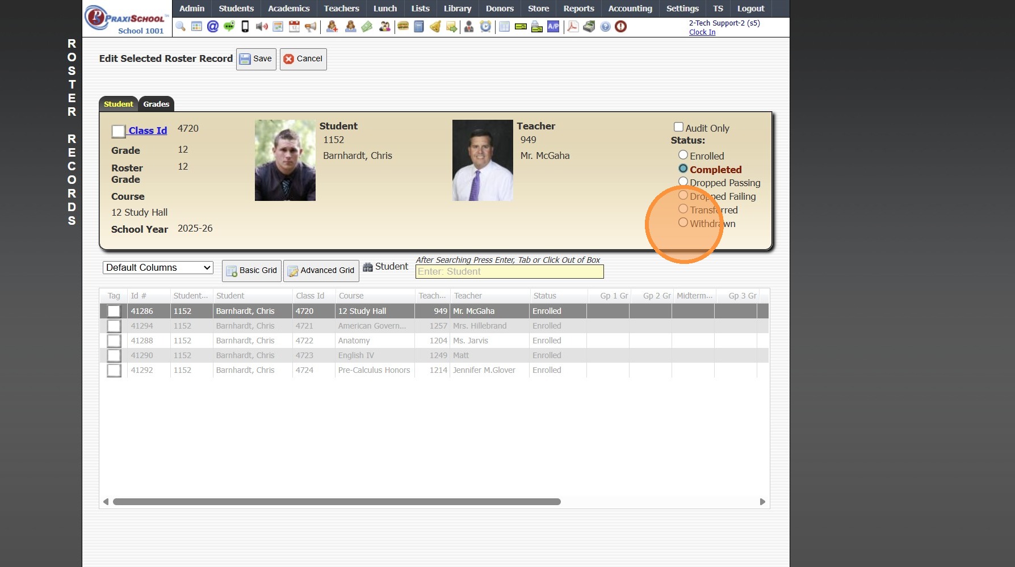Click the megaphone icon

pos(311,27)
